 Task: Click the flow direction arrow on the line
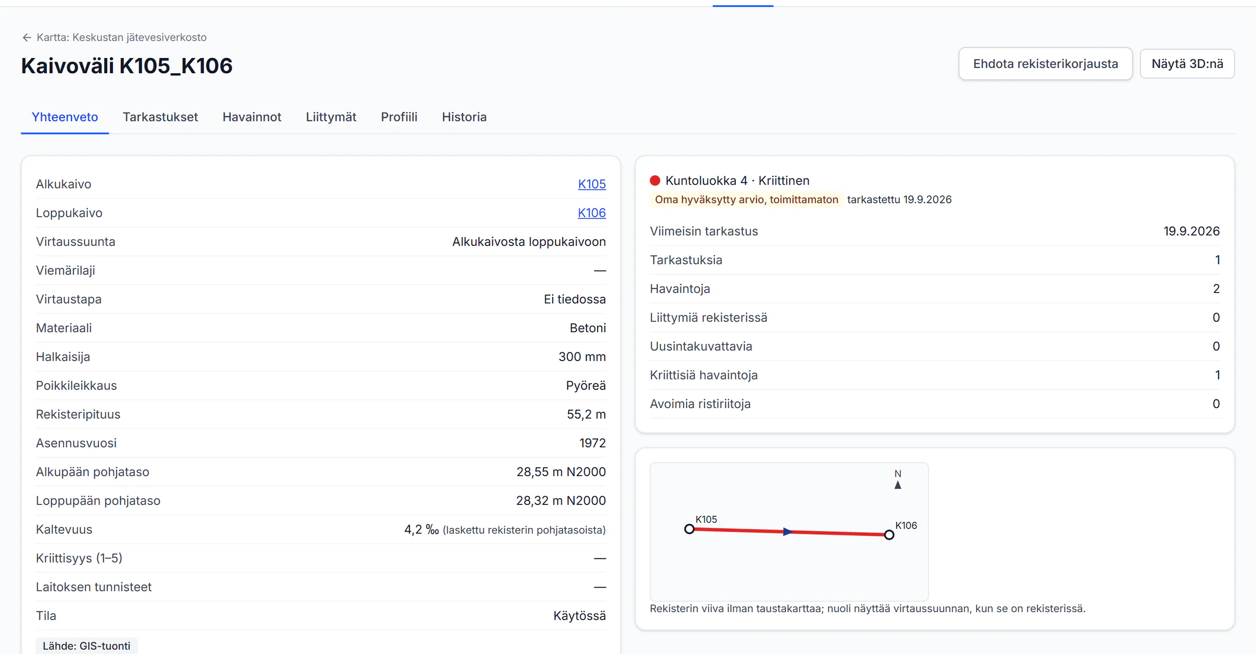(788, 532)
